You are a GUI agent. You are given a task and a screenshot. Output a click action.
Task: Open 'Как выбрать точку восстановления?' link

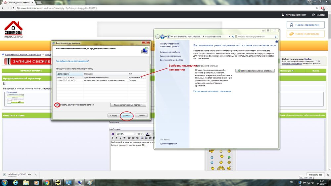coord(72,61)
